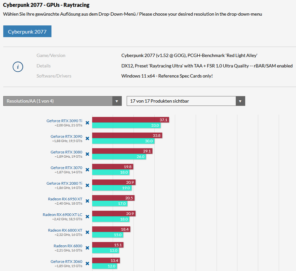Open Geforce RTX 3090 link
Image resolution: width=296 pixels, height=271 pixels.
66,136
